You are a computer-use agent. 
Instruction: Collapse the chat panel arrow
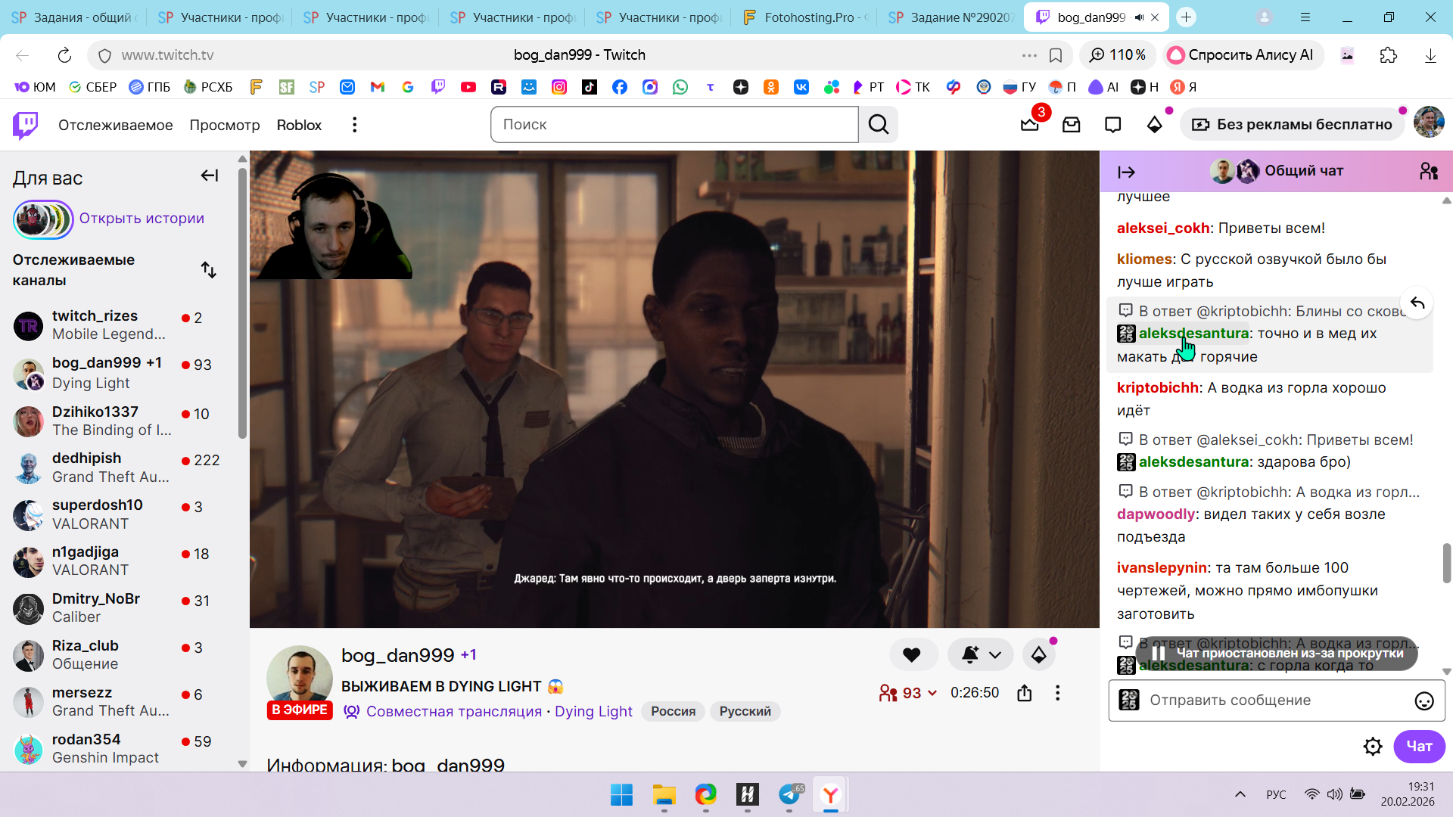tap(1126, 172)
